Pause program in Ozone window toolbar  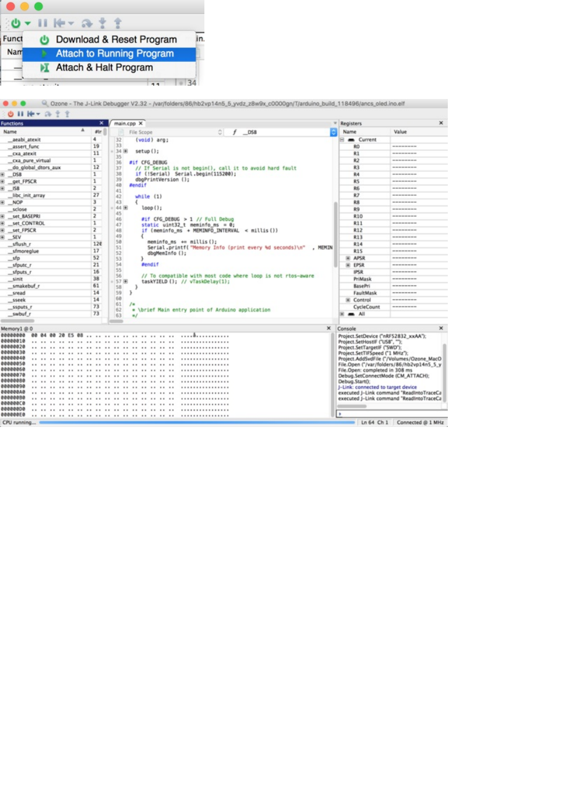20,114
